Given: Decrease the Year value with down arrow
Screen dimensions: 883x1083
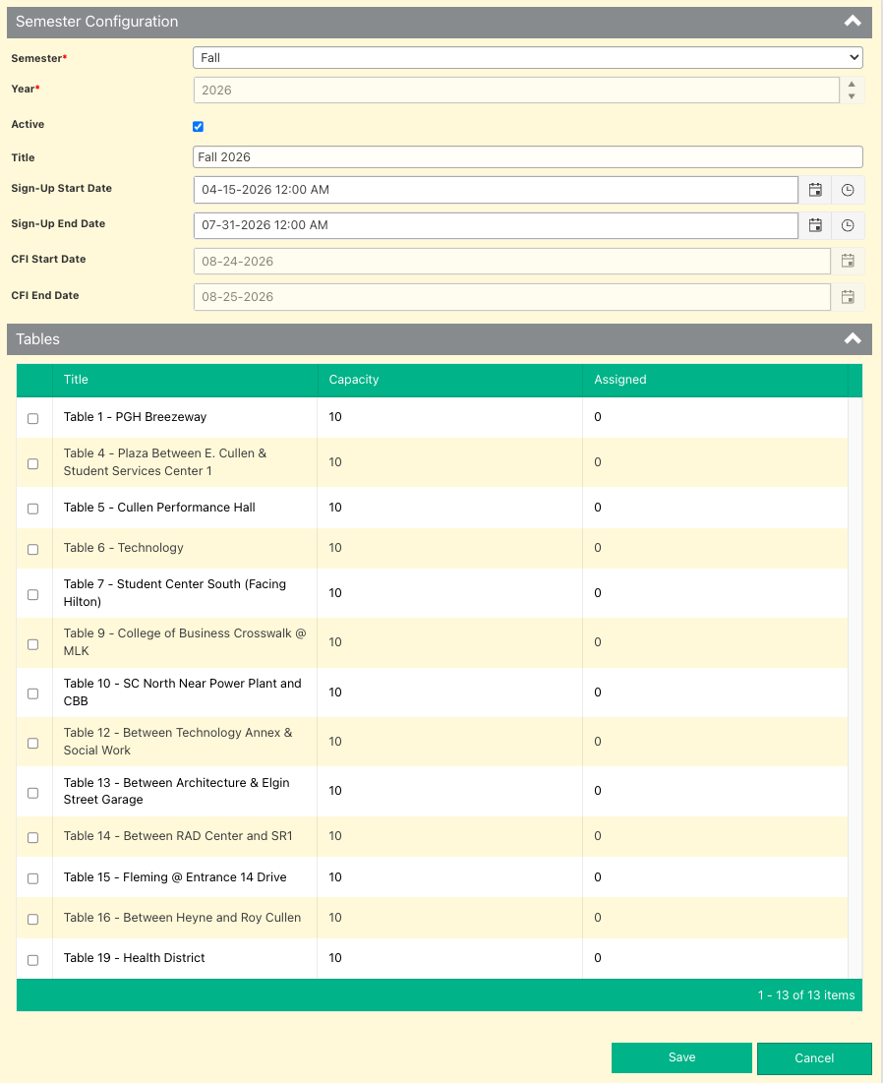Looking at the screenshot, I should point(852,96).
